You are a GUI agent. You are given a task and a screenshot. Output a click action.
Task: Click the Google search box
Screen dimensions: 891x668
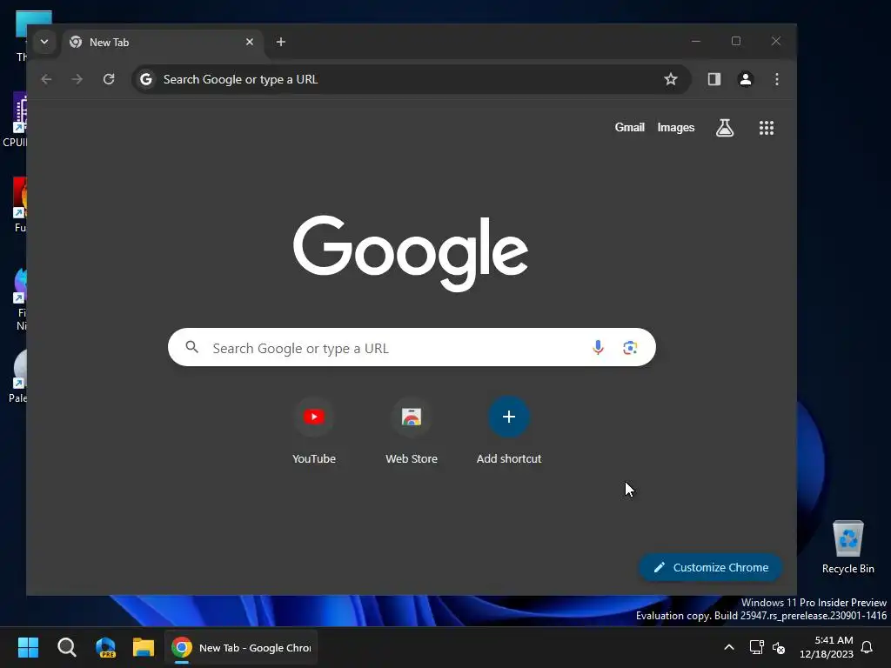pos(412,348)
